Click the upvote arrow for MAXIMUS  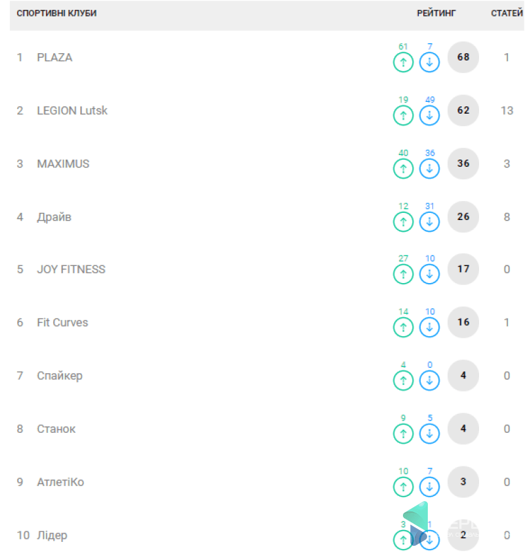403,169
